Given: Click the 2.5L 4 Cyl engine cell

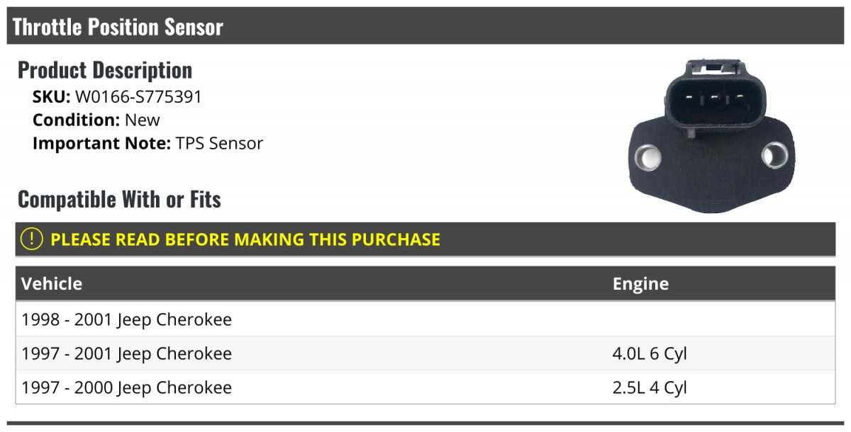Looking at the screenshot, I should click(x=650, y=387).
